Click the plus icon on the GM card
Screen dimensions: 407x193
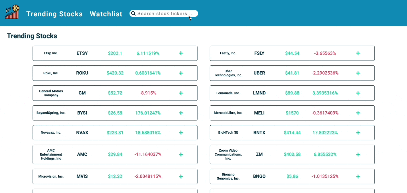coord(181,93)
